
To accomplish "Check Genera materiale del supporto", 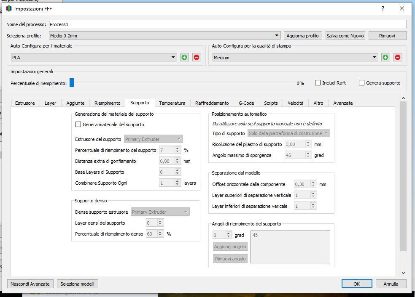I will pos(78,125).
